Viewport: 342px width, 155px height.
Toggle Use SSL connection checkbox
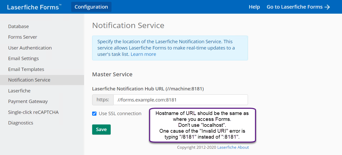point(94,114)
